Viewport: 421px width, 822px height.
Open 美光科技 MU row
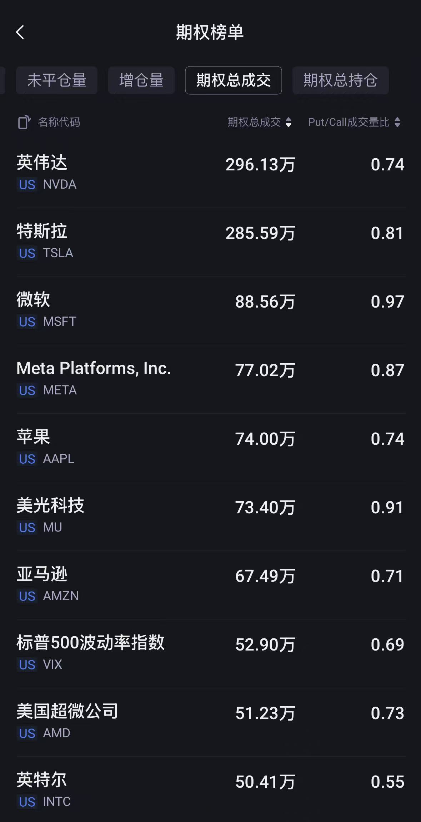tap(211, 516)
